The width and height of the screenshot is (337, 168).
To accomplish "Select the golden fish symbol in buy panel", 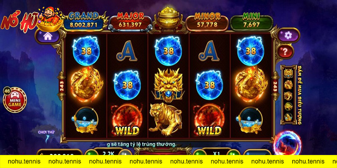I will (288, 117).
